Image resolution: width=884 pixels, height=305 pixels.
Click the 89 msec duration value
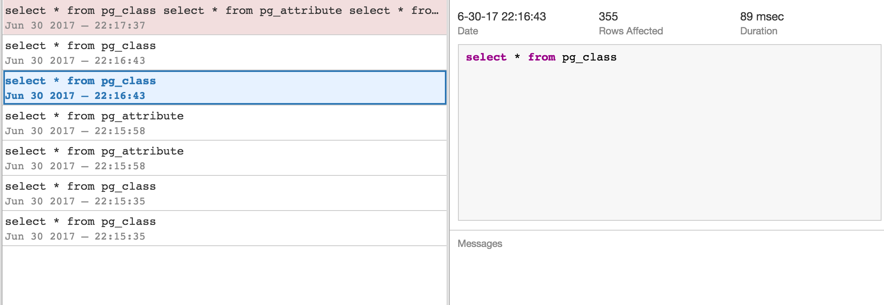point(762,17)
